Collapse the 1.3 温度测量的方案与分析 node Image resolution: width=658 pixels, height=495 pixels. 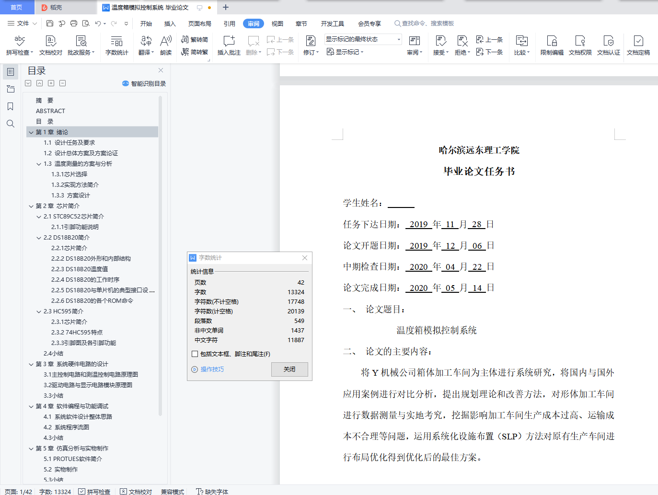[39, 164]
